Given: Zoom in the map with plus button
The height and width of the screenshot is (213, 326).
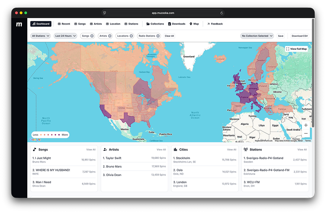Looking at the screenshot, I should (306, 125).
